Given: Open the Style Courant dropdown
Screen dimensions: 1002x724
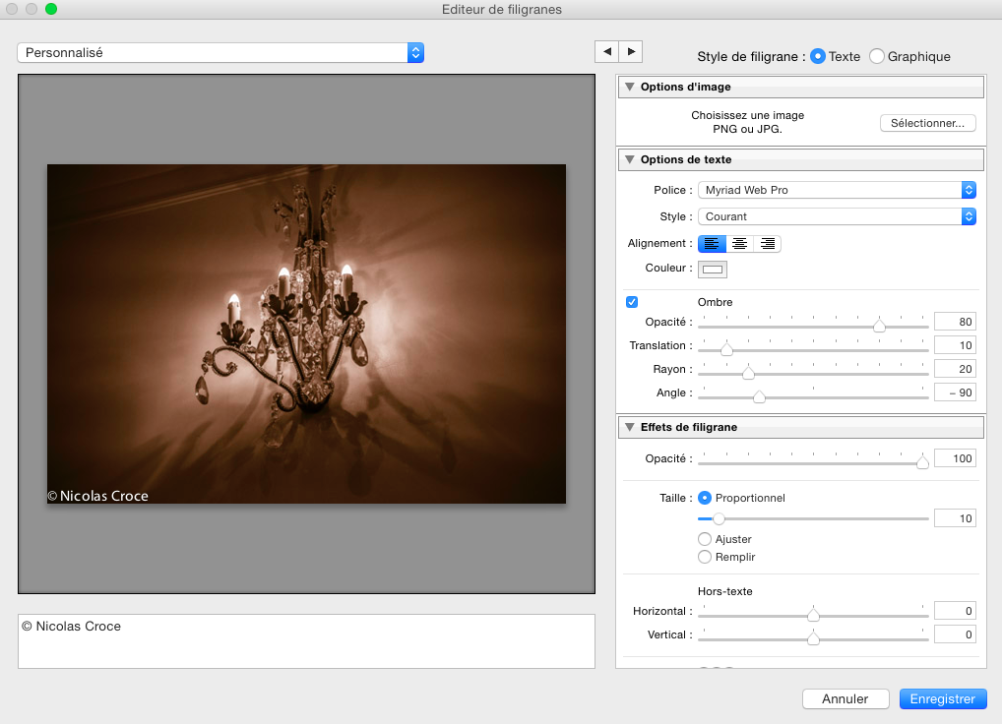Looking at the screenshot, I should click(x=837, y=216).
